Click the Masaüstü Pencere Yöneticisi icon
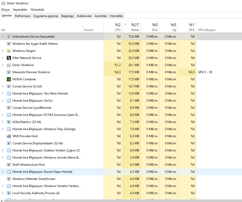242x202 pixels. click(9, 72)
